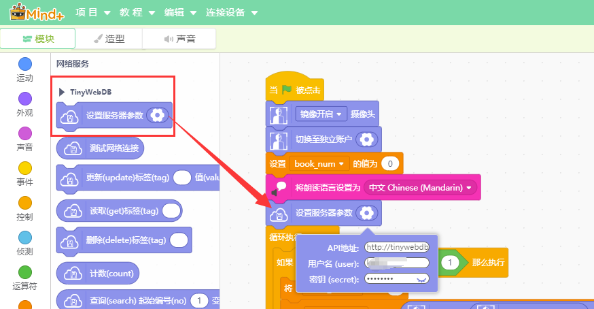Click the 当绿旗被点击 hat block
Viewport: 594px width, 309px height.
(x=294, y=88)
